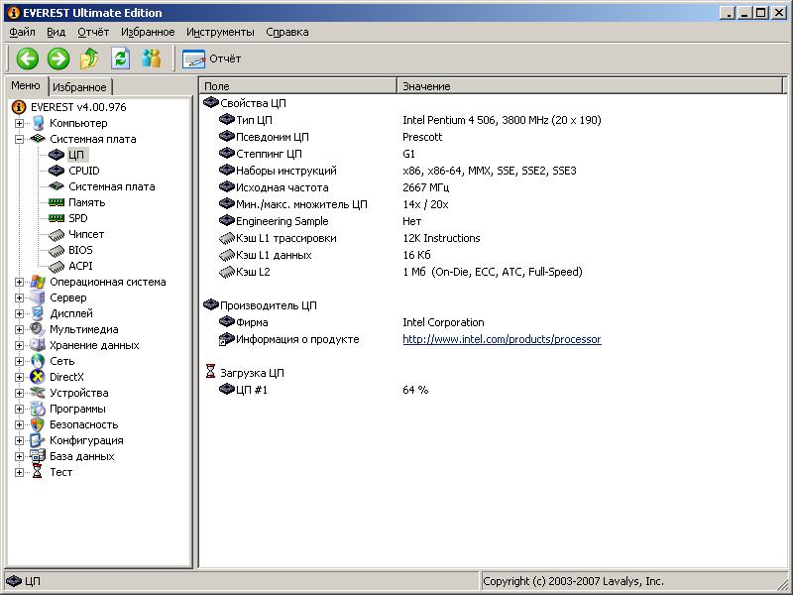Expand the Дисплей tree node
The image size is (793, 595).
19,313
